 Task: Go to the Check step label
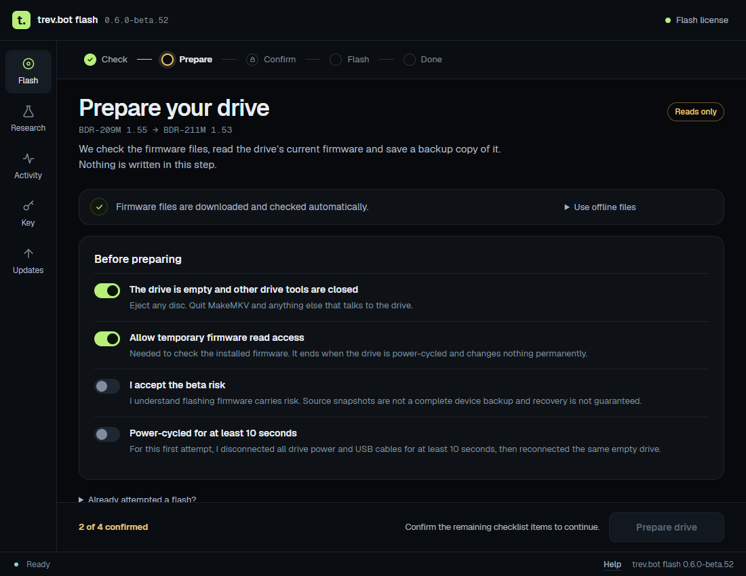114,60
